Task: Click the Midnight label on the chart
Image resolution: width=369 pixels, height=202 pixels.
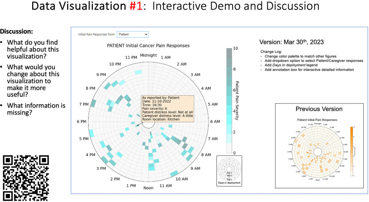Action: click(x=148, y=55)
